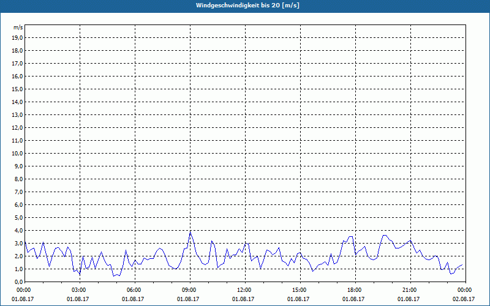This screenshot has height=306, width=490.
Task: Click the 10,0 y-axis label
Action: [x=17, y=154]
